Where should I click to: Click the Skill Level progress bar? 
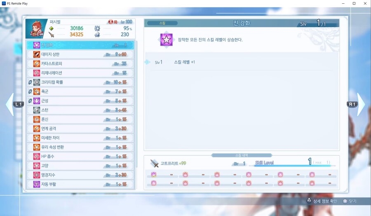tap(292, 166)
